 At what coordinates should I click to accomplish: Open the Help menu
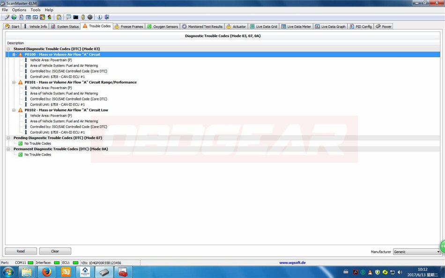[x=49, y=10]
